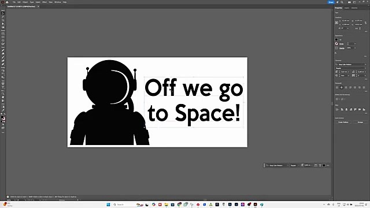Open the stroke weight dropdown
This screenshot has height=208, width=370.
click(x=355, y=44)
